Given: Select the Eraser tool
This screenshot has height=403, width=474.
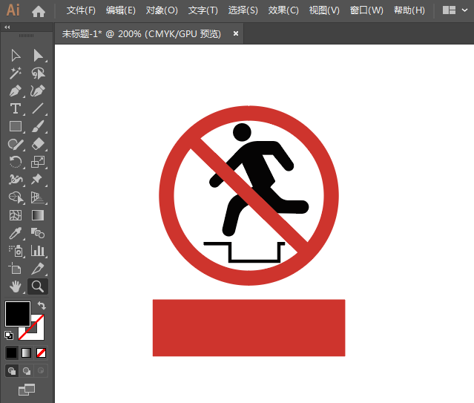Looking at the screenshot, I should coord(38,145).
